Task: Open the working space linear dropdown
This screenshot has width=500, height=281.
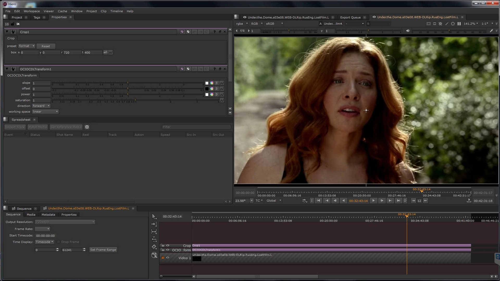Action: pyautogui.click(x=45, y=112)
